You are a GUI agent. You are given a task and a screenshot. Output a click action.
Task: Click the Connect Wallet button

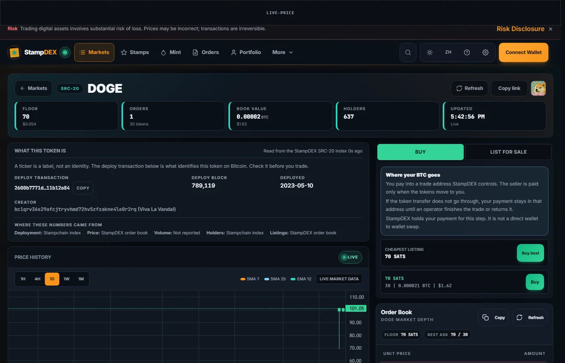[523, 52]
